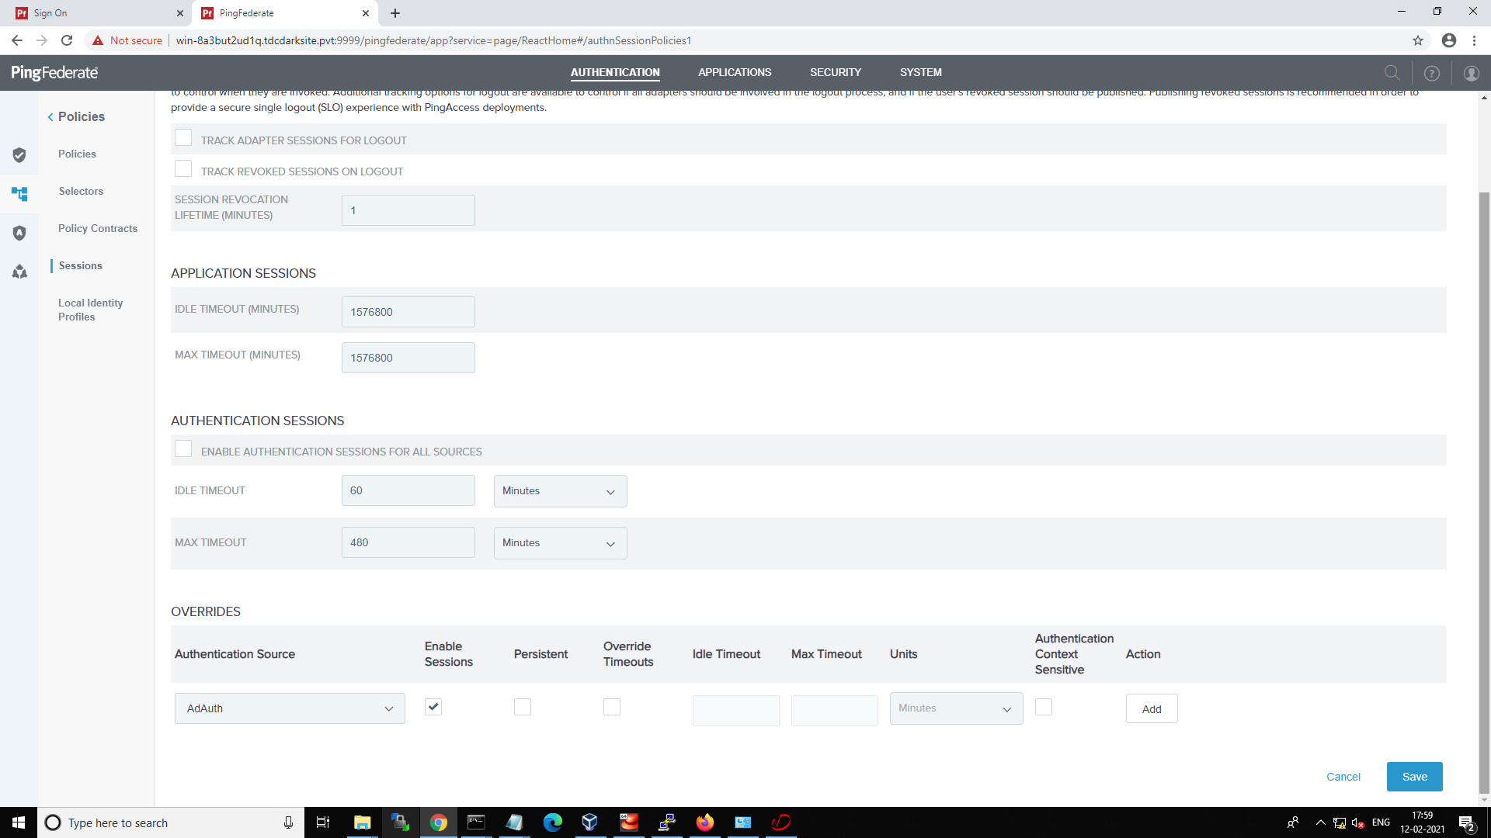Open Firefox from taskbar
1491x838 pixels.
[705, 822]
